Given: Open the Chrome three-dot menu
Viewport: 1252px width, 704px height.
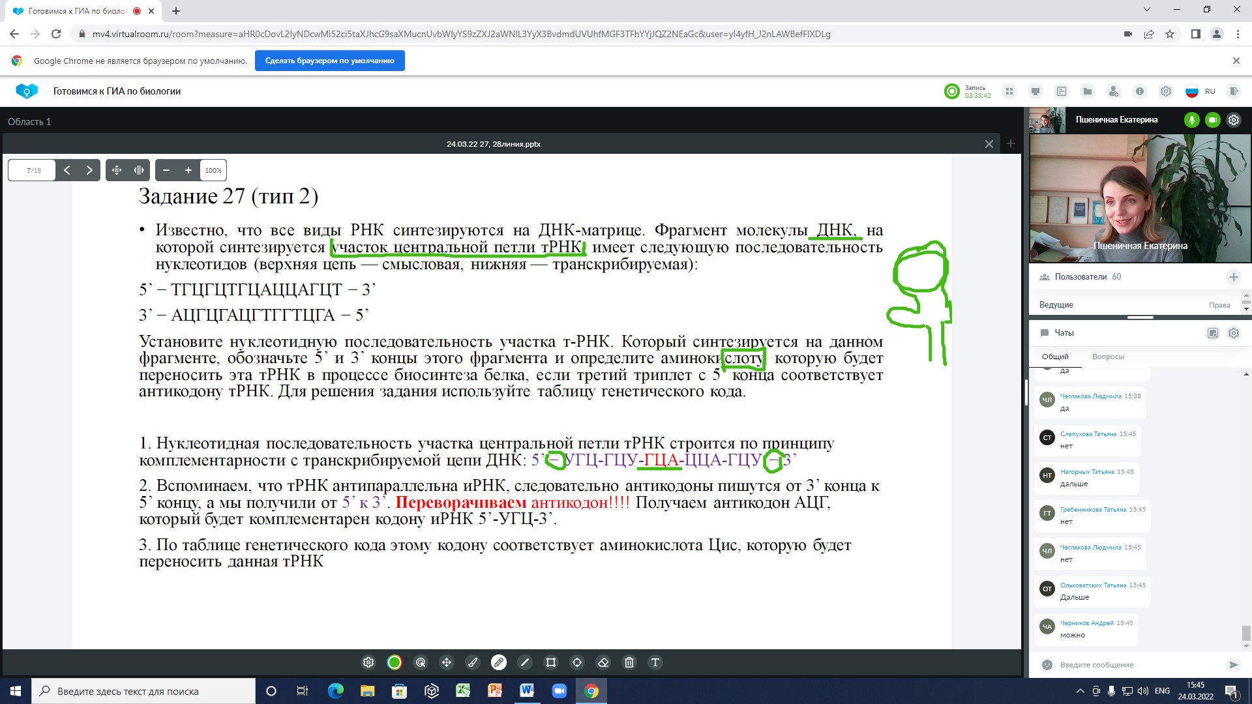Looking at the screenshot, I should (x=1238, y=34).
